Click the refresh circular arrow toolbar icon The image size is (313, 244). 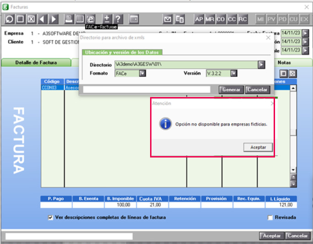click(x=9, y=19)
